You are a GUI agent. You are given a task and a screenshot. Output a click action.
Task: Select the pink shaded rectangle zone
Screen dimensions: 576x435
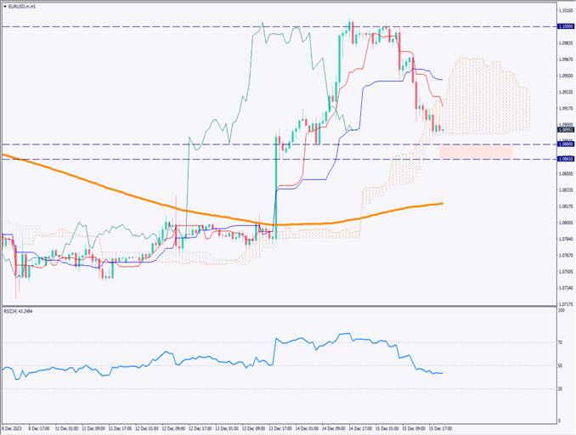click(x=476, y=151)
